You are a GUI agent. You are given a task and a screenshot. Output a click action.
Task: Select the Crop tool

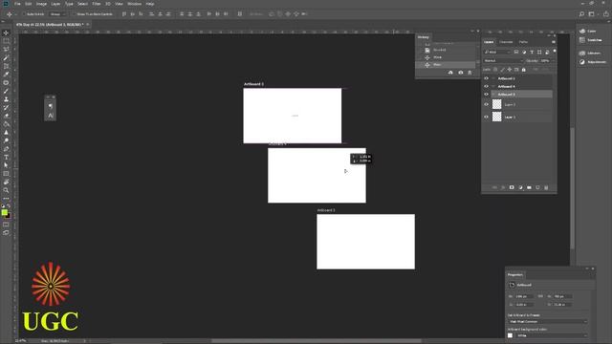click(6, 66)
